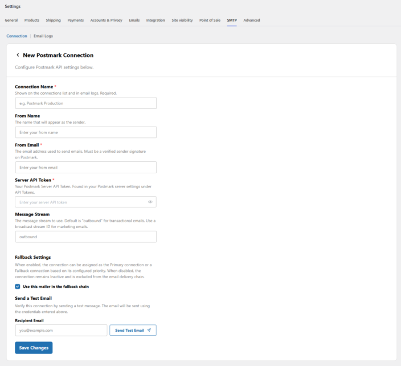The width and height of the screenshot is (401, 366).
Task: Open the Emails tab
Action: (x=134, y=20)
